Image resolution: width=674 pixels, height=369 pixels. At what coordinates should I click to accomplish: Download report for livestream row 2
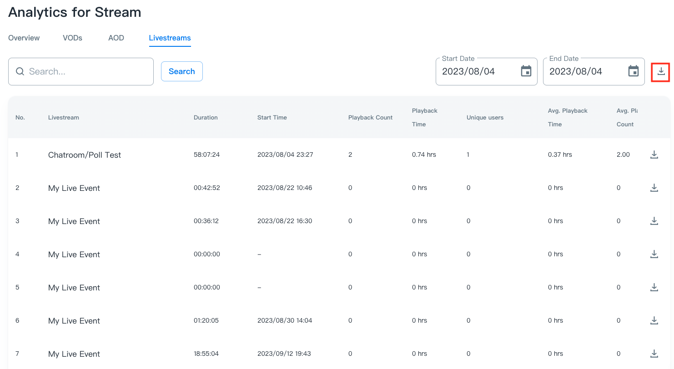[x=654, y=188]
